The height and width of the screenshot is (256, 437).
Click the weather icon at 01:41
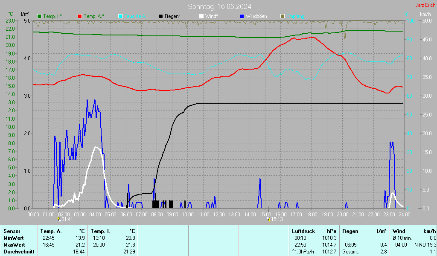[59, 219]
